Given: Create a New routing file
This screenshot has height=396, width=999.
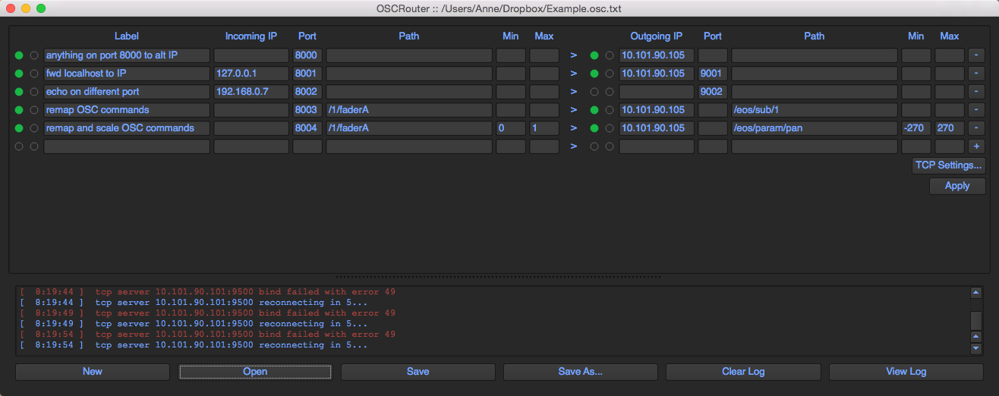Looking at the screenshot, I should [93, 372].
